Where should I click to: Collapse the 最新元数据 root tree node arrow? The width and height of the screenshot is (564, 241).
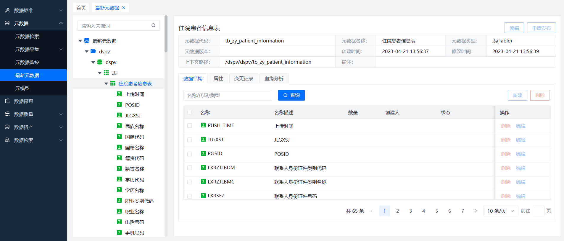pos(80,41)
